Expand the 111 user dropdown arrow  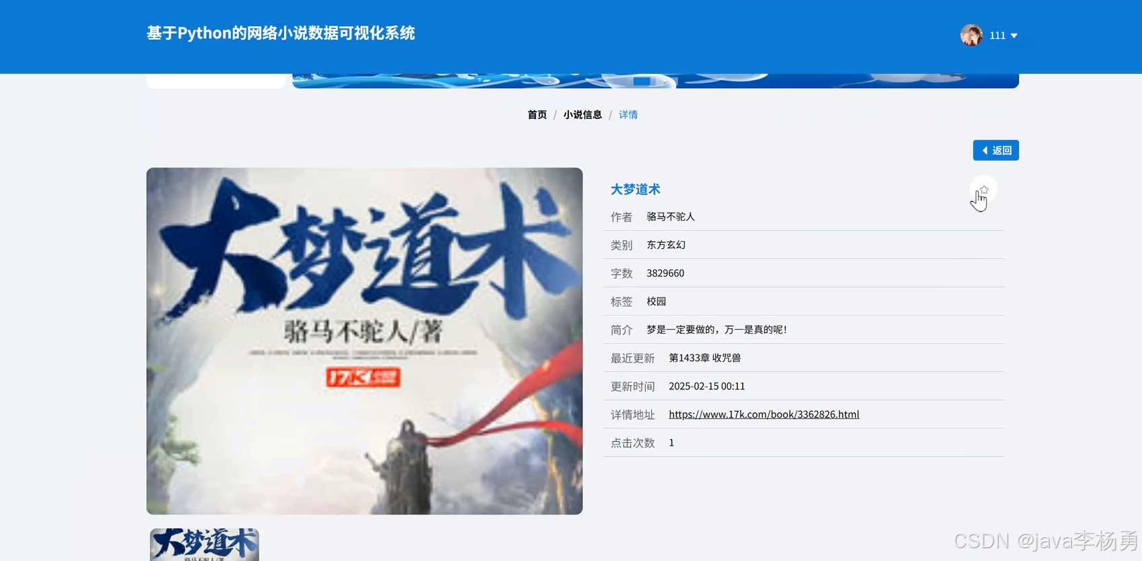pyautogui.click(x=1014, y=36)
